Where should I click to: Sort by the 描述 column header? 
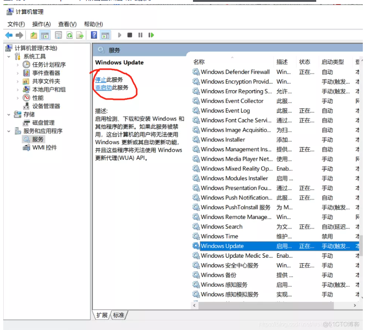click(x=282, y=62)
